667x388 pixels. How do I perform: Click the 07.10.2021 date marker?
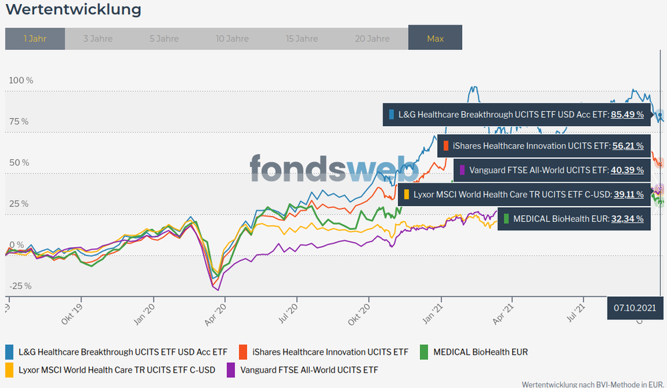634,308
